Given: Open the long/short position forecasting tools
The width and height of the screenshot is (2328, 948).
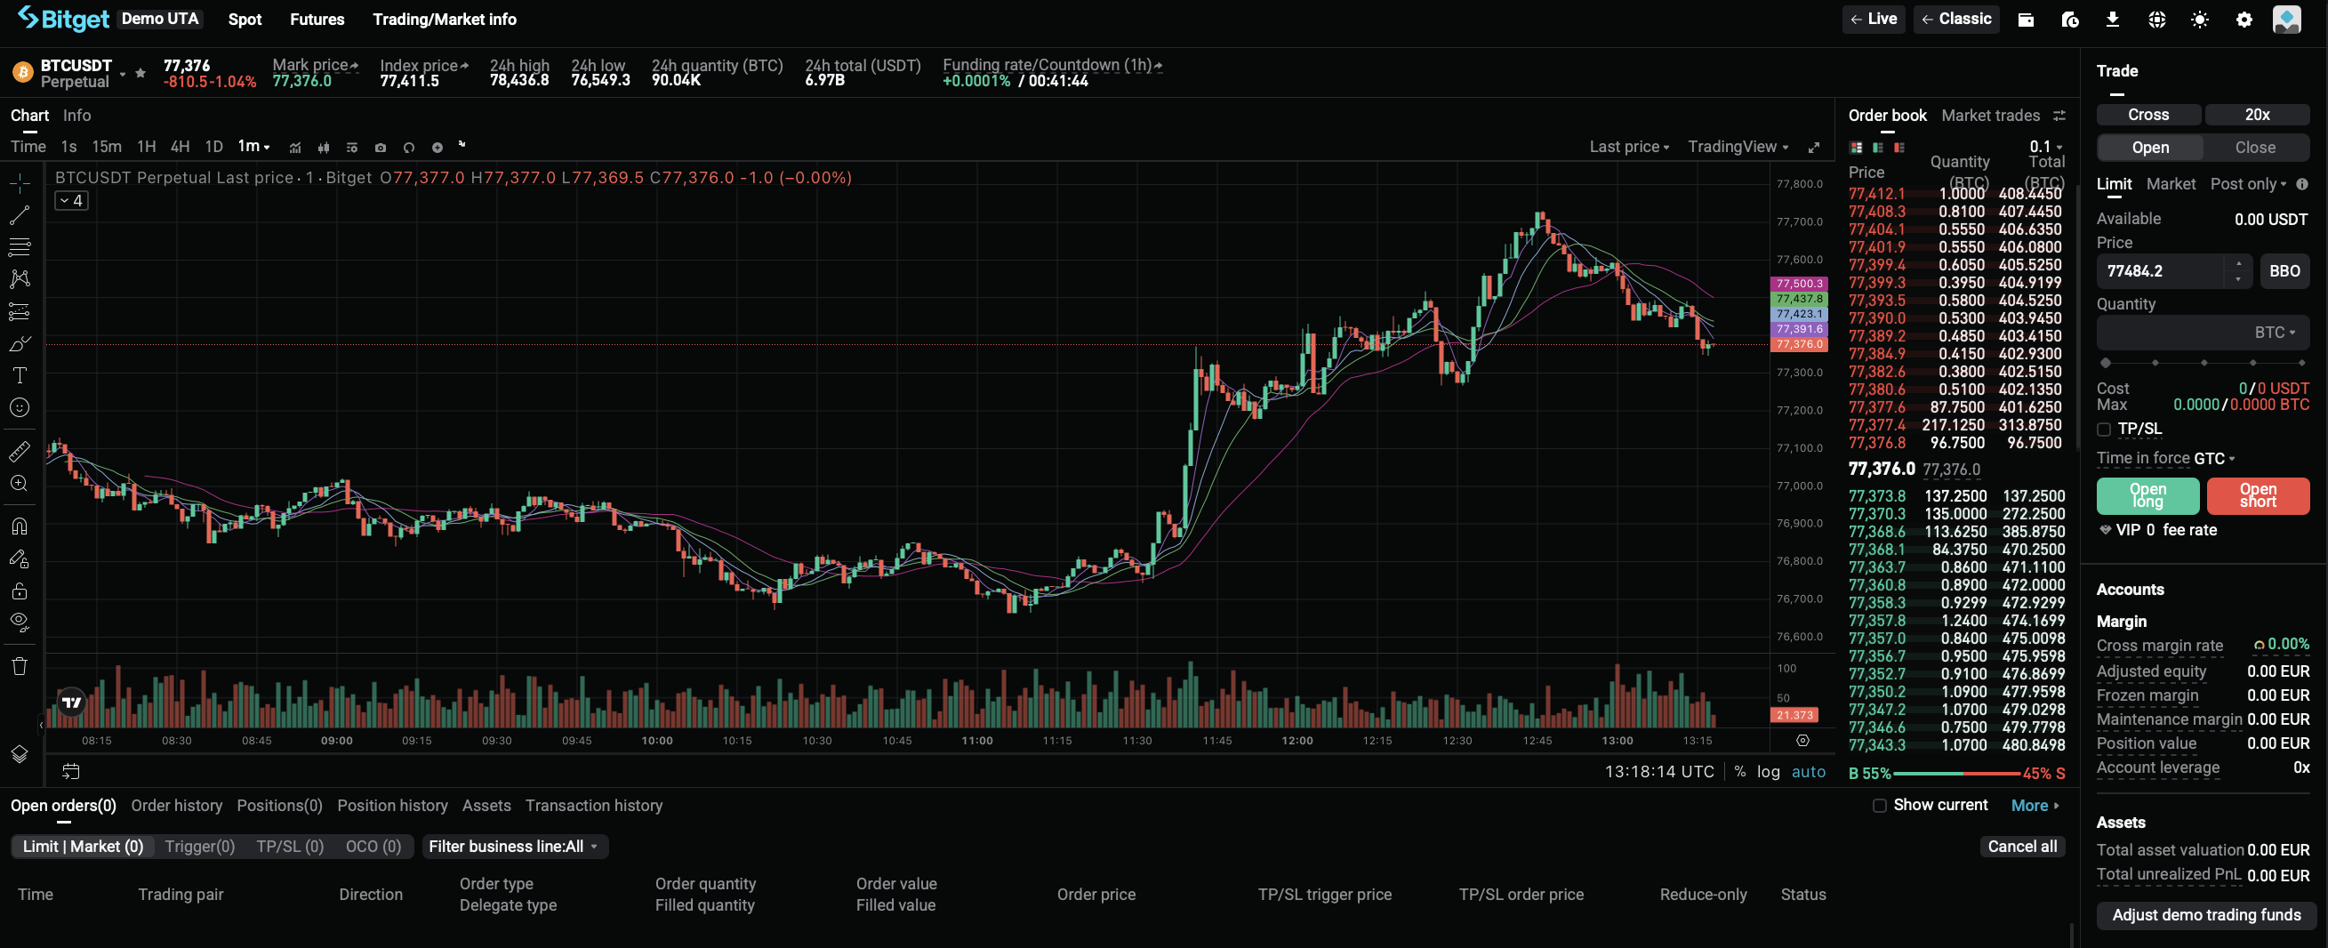Looking at the screenshot, I should pyautogui.click(x=20, y=311).
